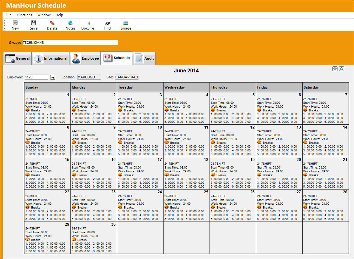Open the Documents paperclip tool
This screenshot has height=259, width=354.
click(x=89, y=23)
